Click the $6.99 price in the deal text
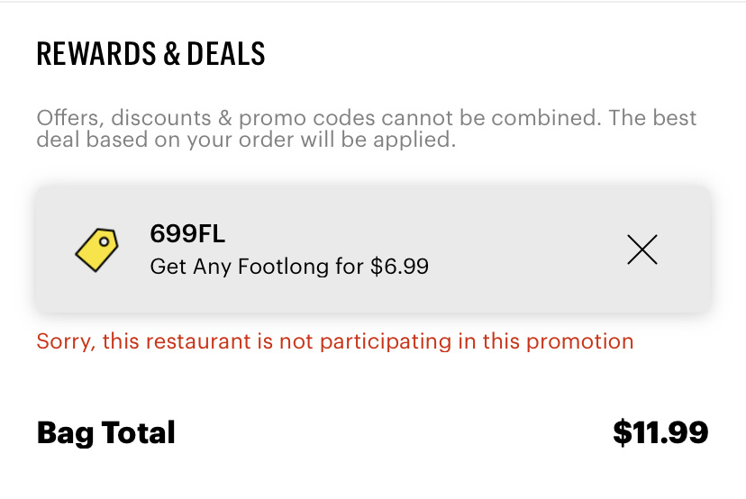 click(x=399, y=267)
